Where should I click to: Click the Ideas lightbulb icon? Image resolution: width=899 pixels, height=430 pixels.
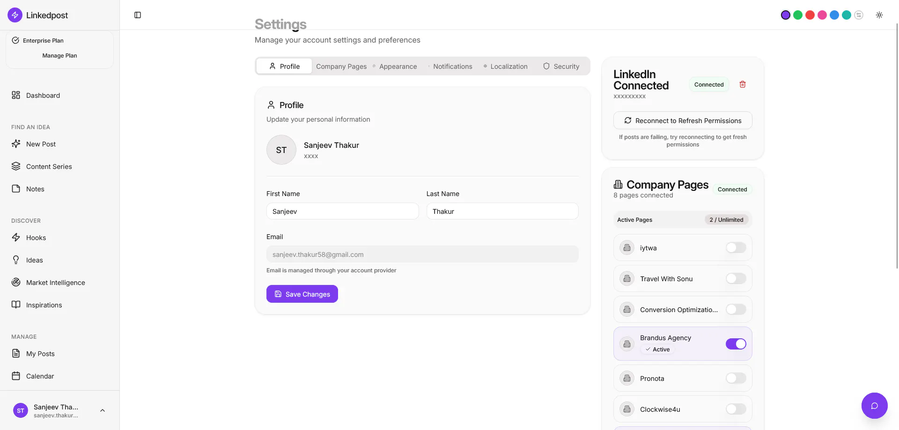[16, 260]
